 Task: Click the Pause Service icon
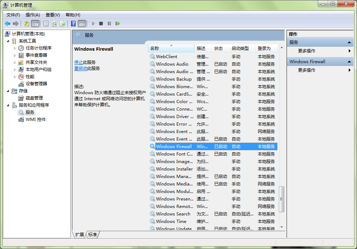tap(109, 24)
